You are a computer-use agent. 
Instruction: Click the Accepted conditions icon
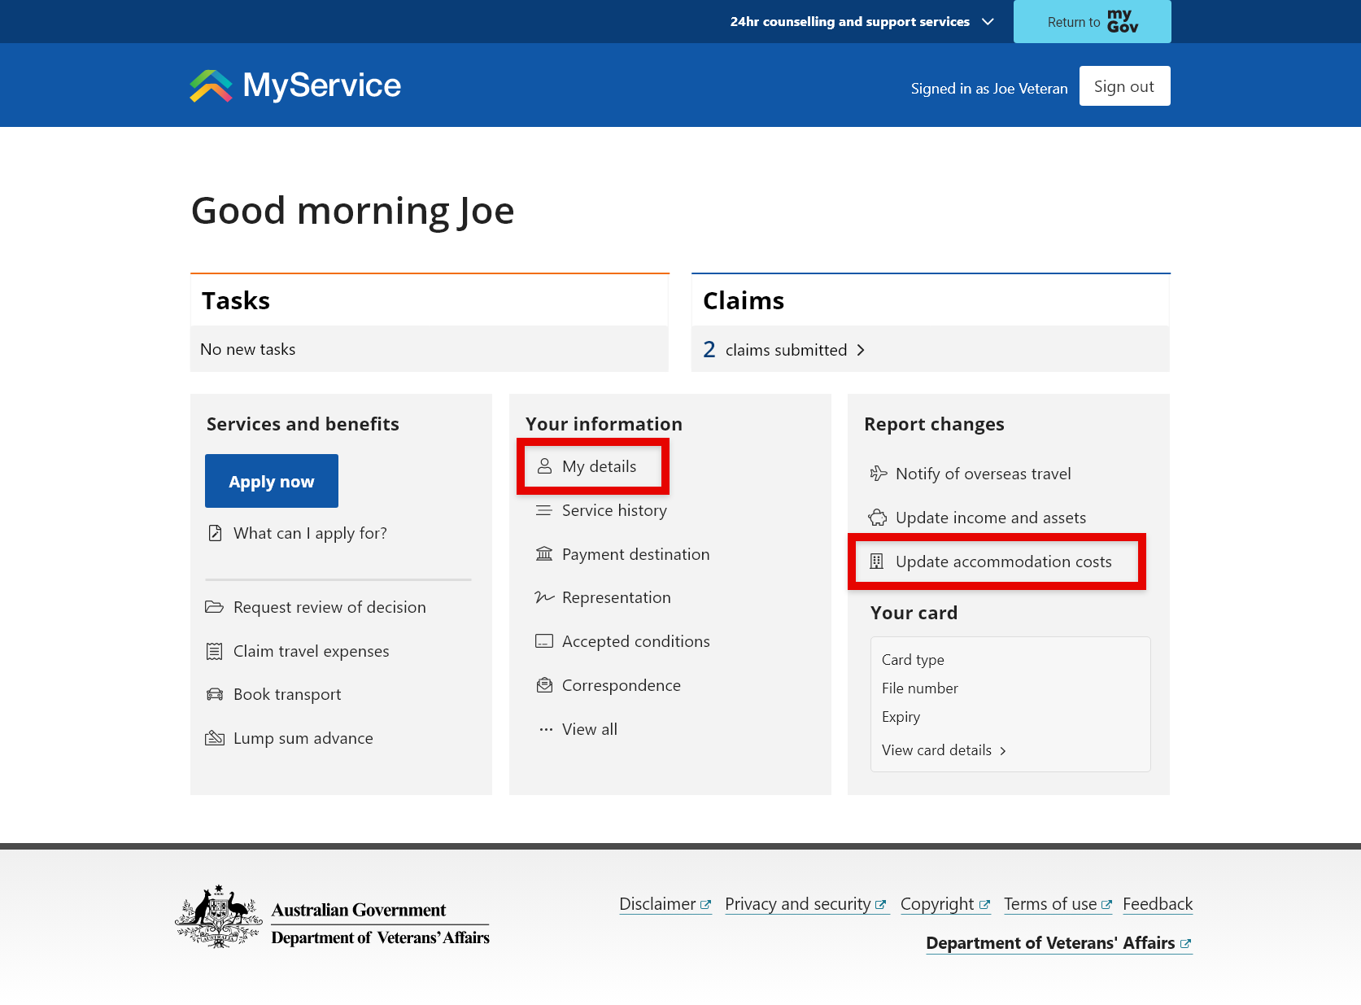[x=544, y=640]
